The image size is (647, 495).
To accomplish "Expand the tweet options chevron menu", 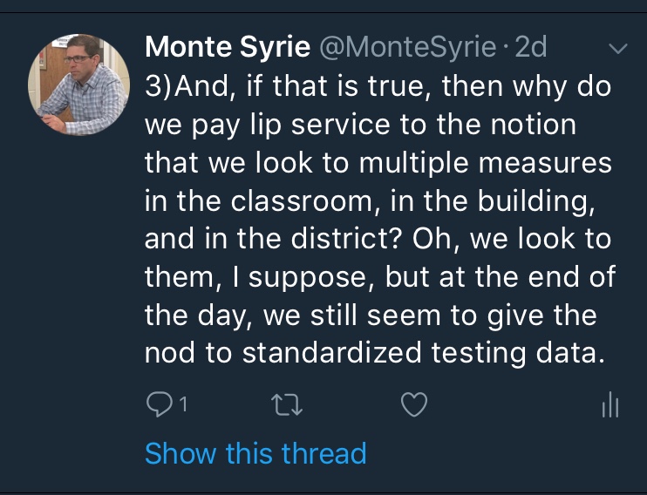I will (x=617, y=49).
